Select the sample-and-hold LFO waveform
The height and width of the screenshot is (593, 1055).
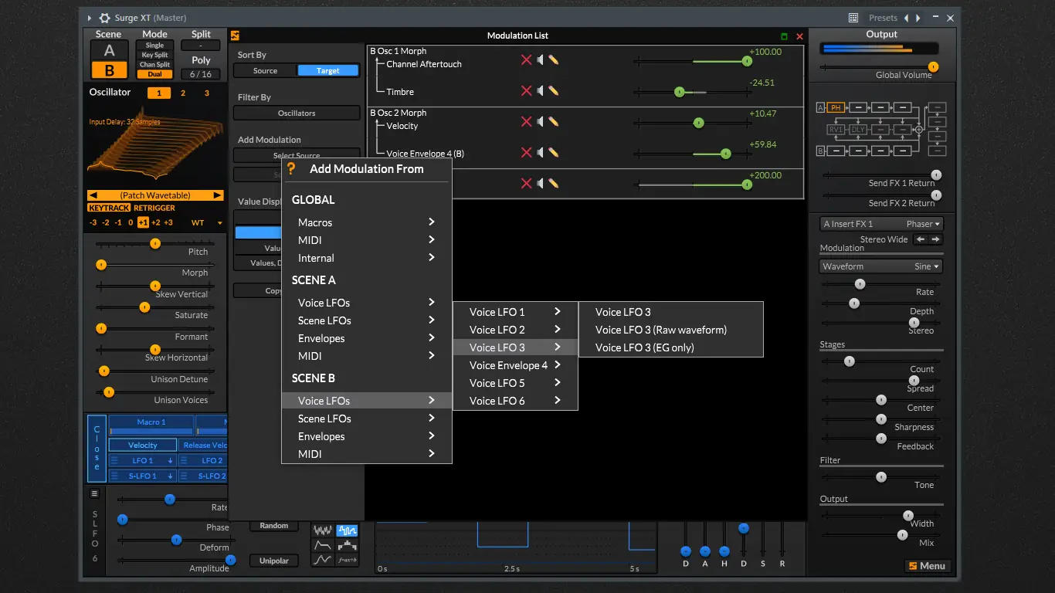(x=347, y=530)
